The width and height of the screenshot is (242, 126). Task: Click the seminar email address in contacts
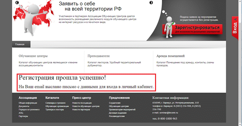[x=169, y=113]
